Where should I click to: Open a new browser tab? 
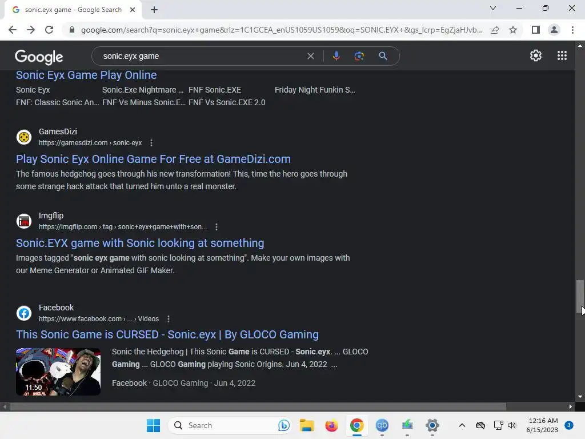154,10
